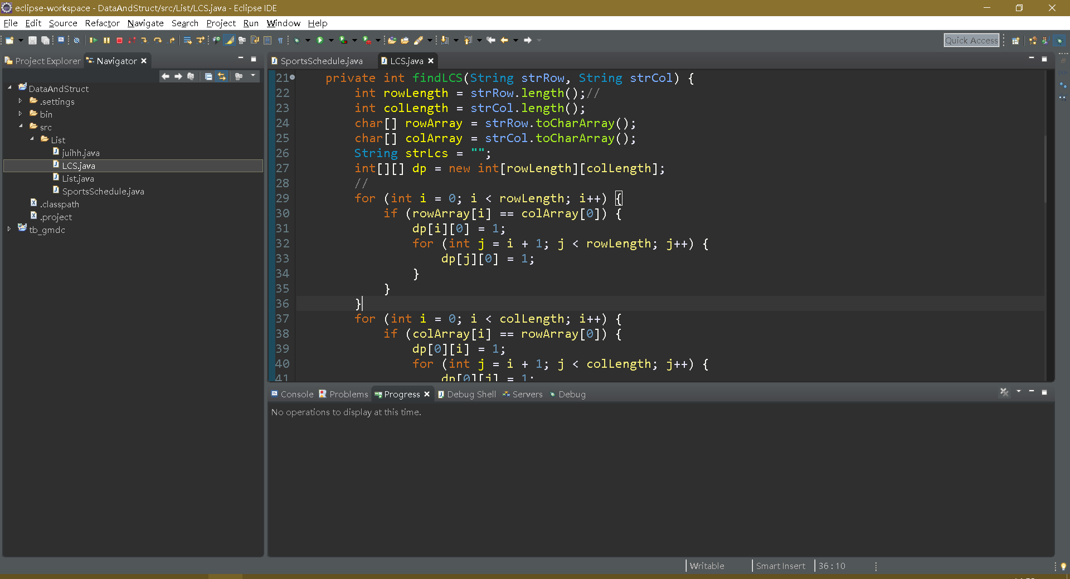The width and height of the screenshot is (1070, 579).
Task: Click the Suspend (pause) icon
Action: pos(106,40)
